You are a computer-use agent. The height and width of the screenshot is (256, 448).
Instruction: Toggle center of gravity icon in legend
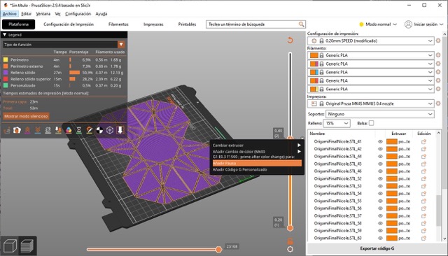pos(99,130)
